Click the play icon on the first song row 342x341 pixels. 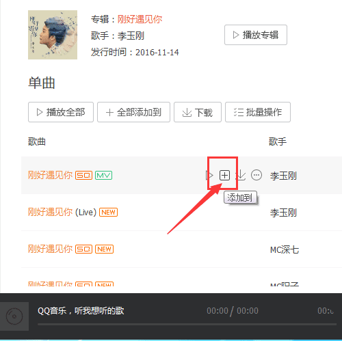209,175
